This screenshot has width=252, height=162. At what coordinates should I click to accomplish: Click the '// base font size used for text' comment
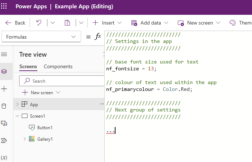point(152,62)
